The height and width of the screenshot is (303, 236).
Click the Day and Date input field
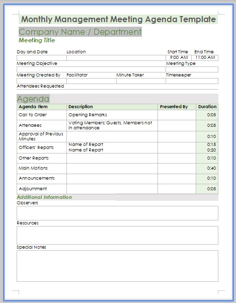tap(42, 57)
